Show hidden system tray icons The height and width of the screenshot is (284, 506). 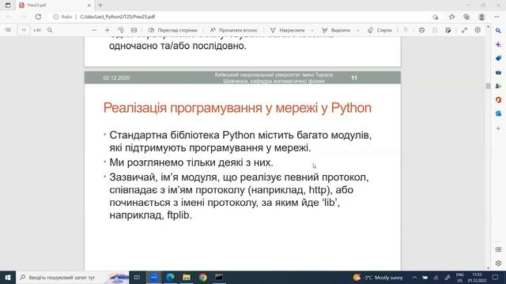coord(414,277)
